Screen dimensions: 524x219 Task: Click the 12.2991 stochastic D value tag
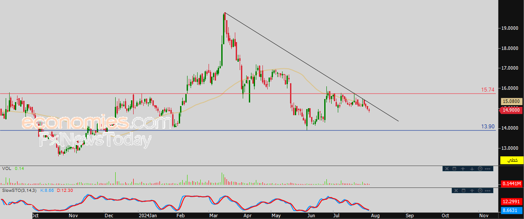[512, 202]
